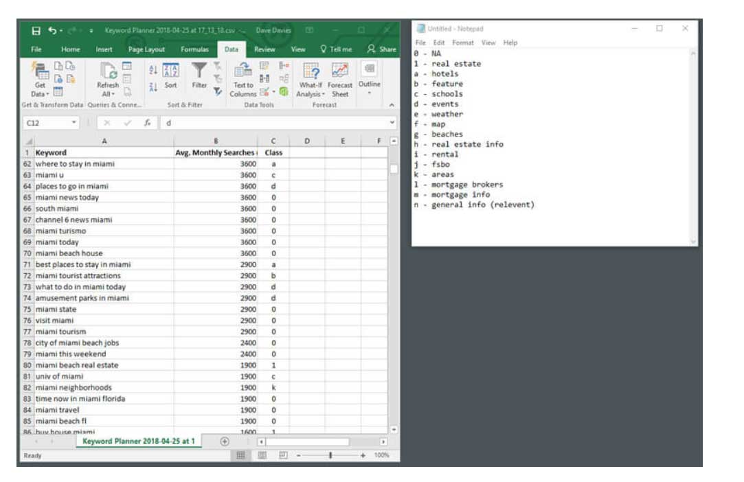The image size is (744, 482).
Task: Open the Undo history dropdown arrow
Action: point(61,31)
